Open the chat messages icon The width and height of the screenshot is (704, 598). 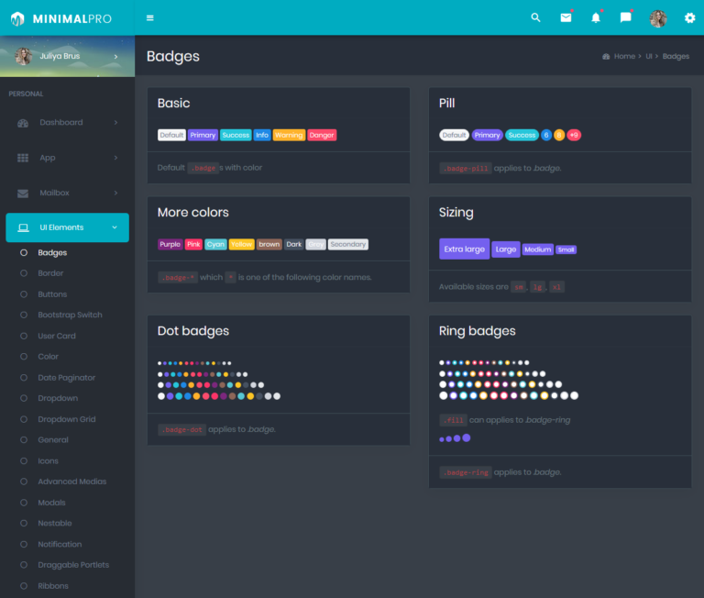pos(625,17)
